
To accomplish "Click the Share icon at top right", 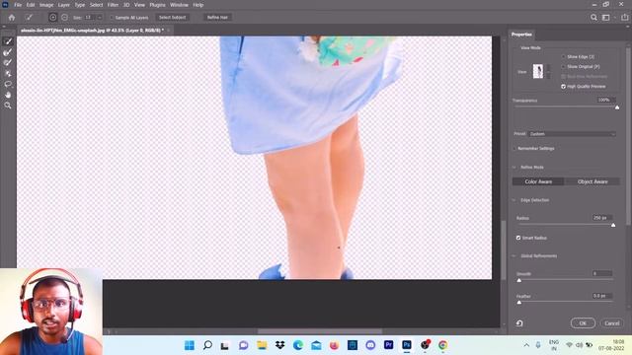I will 625,18.
